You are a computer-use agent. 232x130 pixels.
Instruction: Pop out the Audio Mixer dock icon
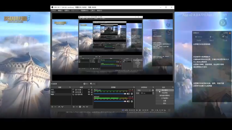point(134,87)
